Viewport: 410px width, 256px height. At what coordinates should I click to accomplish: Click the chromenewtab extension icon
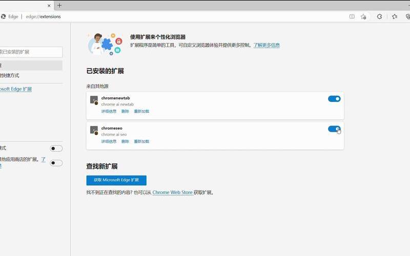94,100
